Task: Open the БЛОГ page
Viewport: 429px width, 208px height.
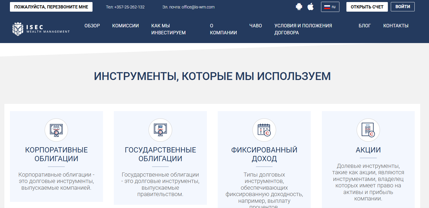Action: 365,26
